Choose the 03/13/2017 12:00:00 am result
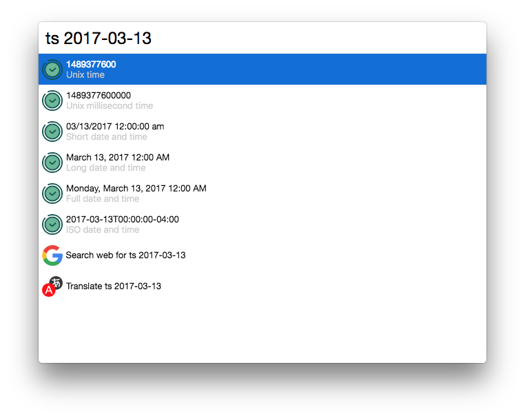Image resolution: width=525 pixels, height=418 pixels. (262, 132)
